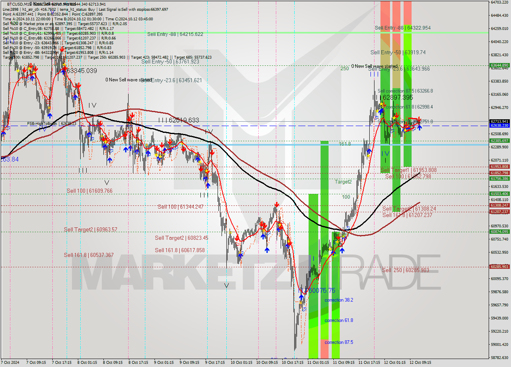Click the 63345.039 price annotation
The width and height of the screenshot is (511, 367).
(x=81, y=71)
